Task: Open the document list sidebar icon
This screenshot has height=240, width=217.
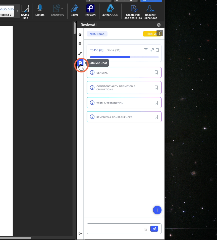Action: tap(80, 44)
